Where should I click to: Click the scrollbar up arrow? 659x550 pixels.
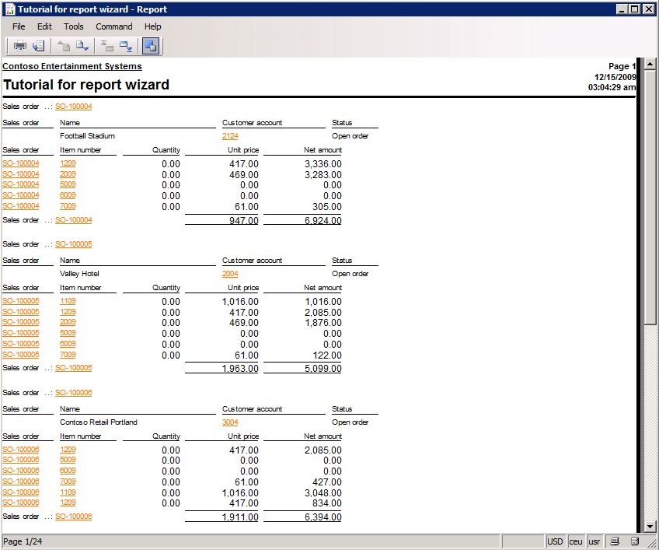[x=650, y=64]
